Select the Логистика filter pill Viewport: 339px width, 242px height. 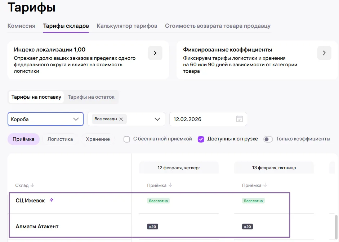tap(60, 139)
